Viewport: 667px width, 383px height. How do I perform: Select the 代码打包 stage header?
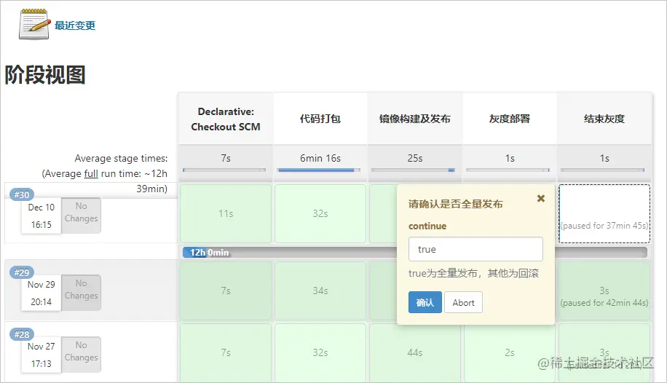(320, 119)
